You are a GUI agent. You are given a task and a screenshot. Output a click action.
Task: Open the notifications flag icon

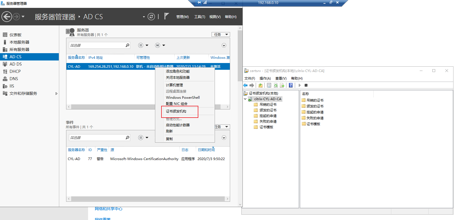coord(167,16)
